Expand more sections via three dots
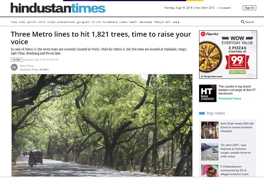The image size is (264, 178). click(176, 22)
